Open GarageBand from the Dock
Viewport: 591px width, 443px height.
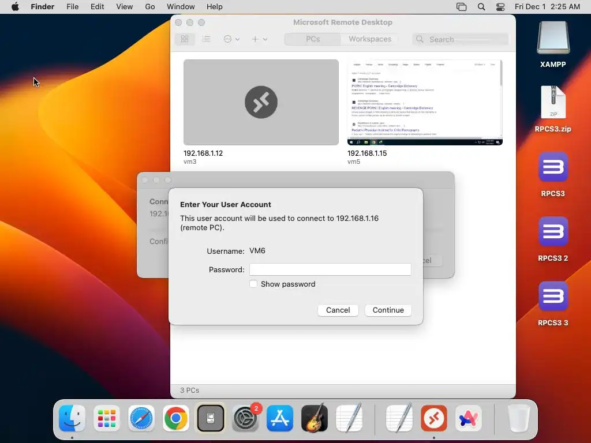pyautogui.click(x=315, y=418)
